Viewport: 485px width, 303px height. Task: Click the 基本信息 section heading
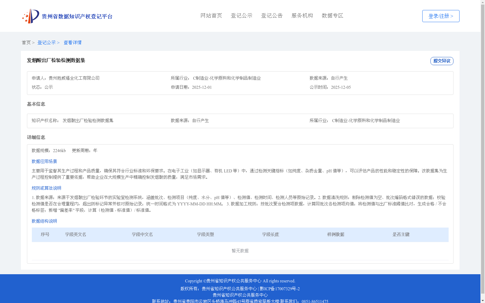point(36,104)
